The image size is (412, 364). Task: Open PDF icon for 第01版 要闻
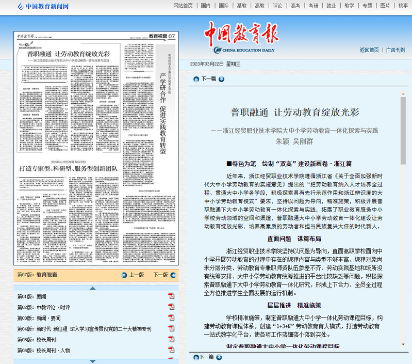pos(171,296)
